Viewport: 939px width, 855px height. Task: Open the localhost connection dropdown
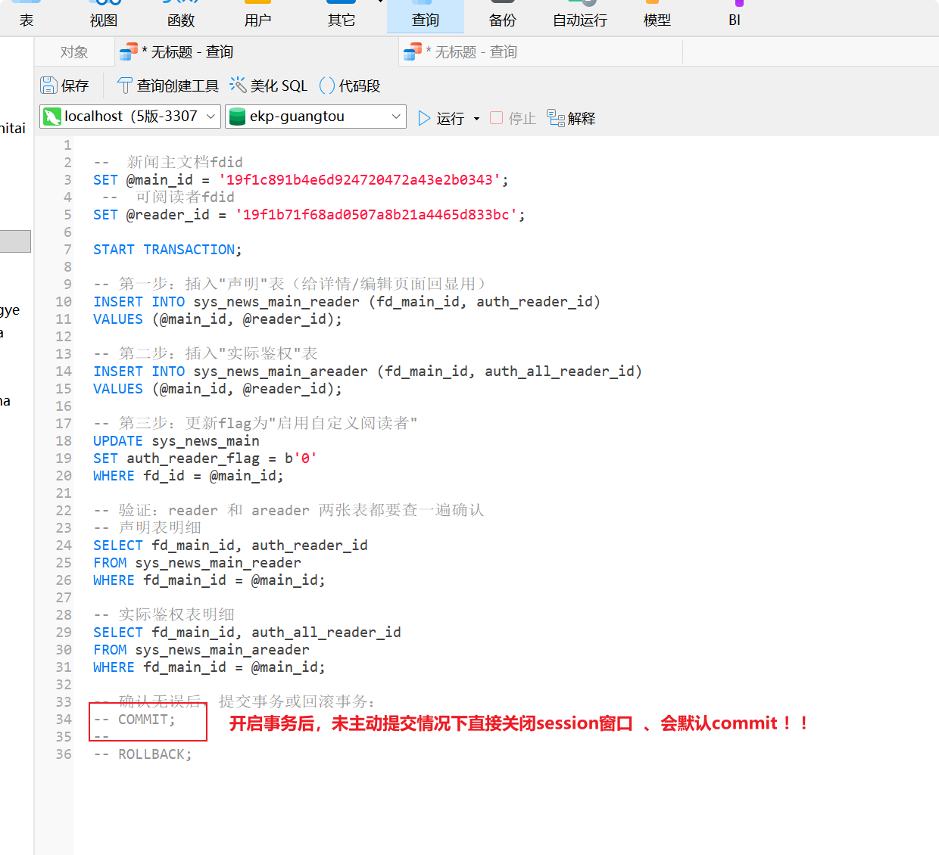pyautogui.click(x=130, y=117)
